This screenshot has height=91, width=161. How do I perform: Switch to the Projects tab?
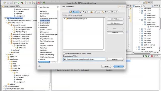84,12
